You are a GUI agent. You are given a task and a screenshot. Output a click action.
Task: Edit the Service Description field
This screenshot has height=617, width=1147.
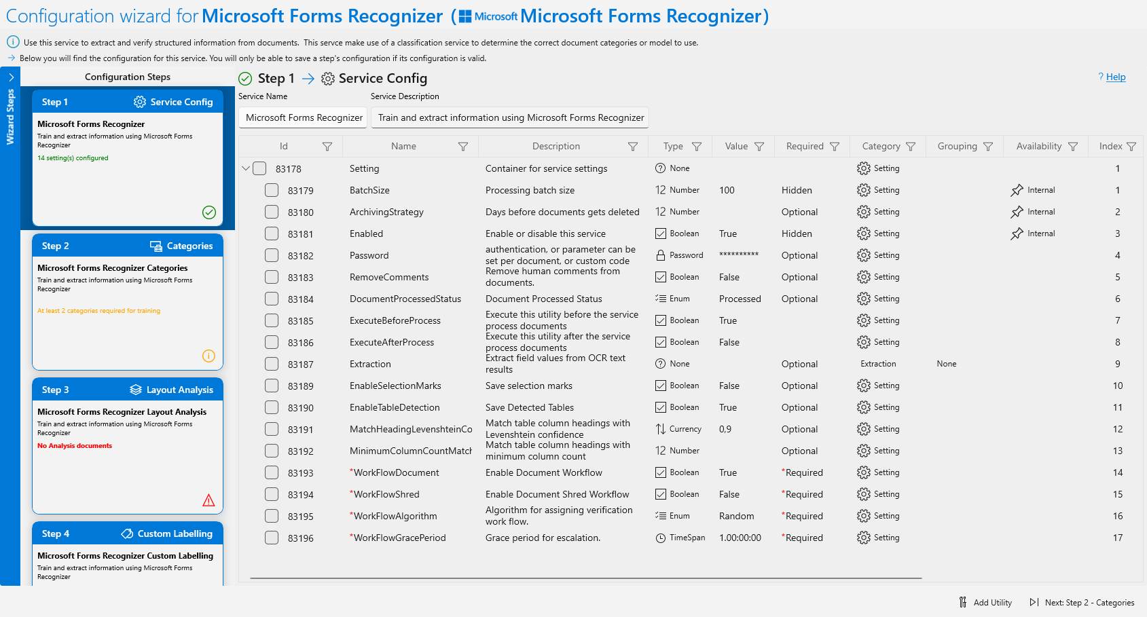510,117
